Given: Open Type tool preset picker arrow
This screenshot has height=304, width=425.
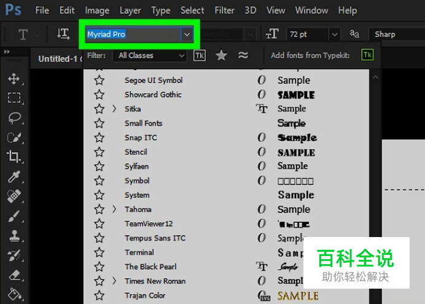Looking at the screenshot, I should point(37,34).
